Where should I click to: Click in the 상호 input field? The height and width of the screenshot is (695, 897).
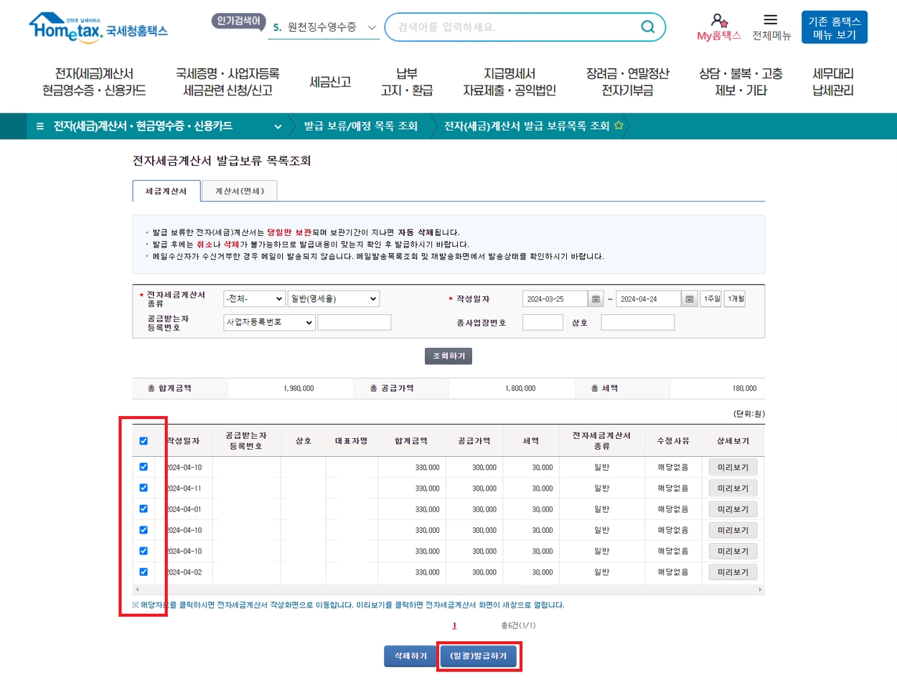pyautogui.click(x=637, y=322)
